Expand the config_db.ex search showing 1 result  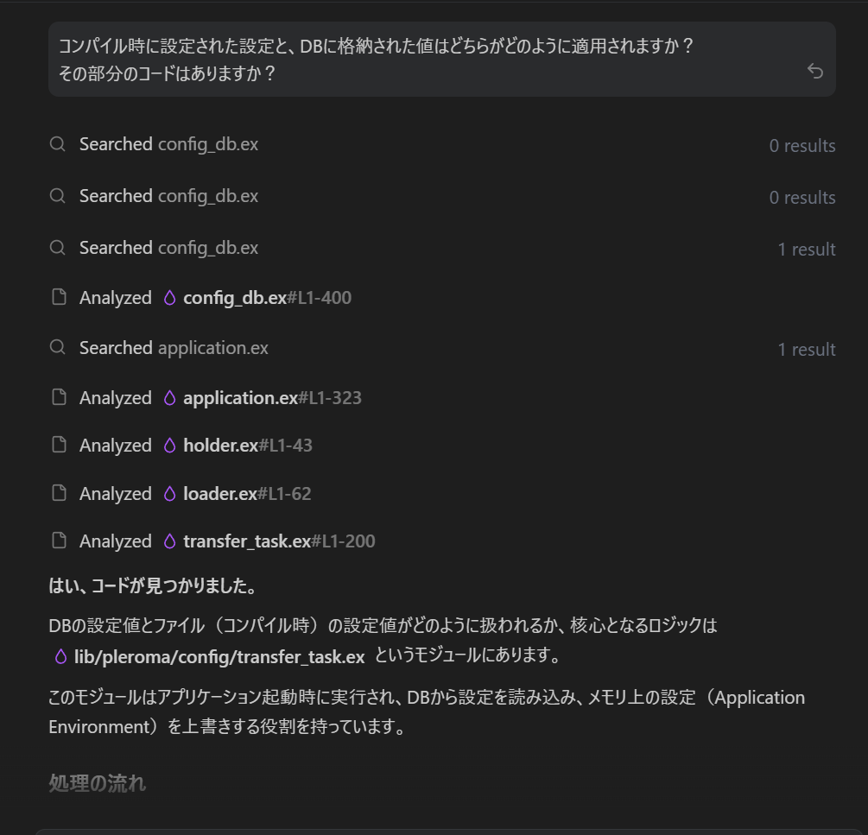(168, 248)
